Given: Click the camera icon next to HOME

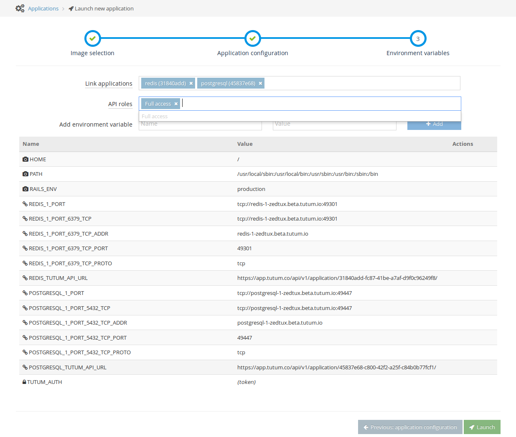Looking at the screenshot, I should click(25, 159).
